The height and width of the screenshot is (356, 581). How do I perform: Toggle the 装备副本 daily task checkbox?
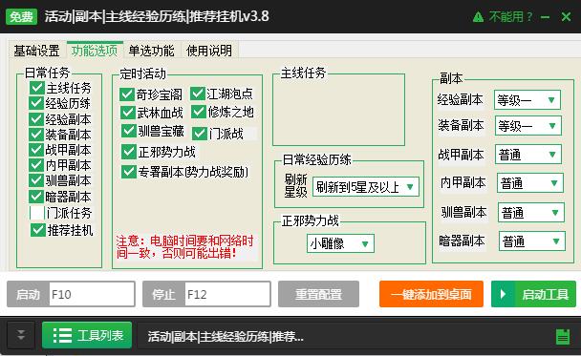[x=36, y=135]
